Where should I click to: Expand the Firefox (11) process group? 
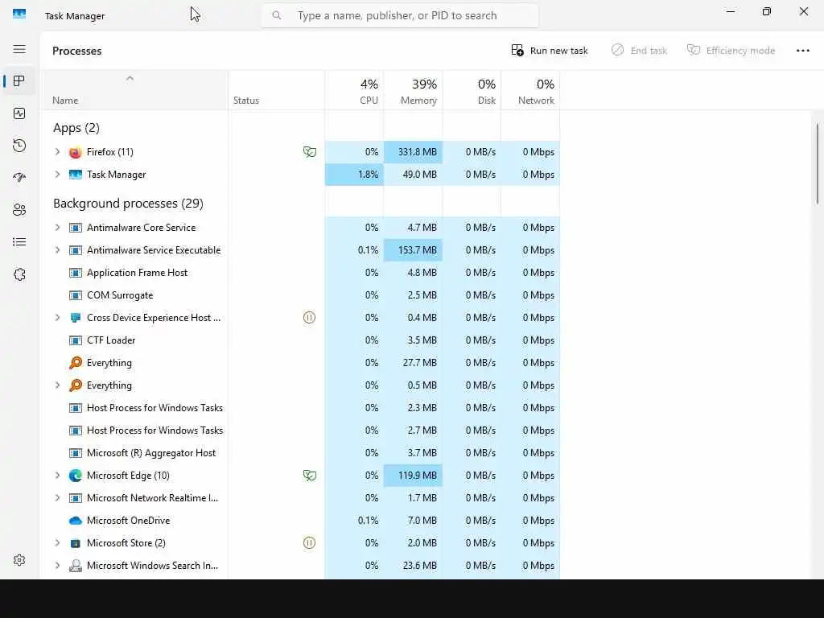click(57, 152)
